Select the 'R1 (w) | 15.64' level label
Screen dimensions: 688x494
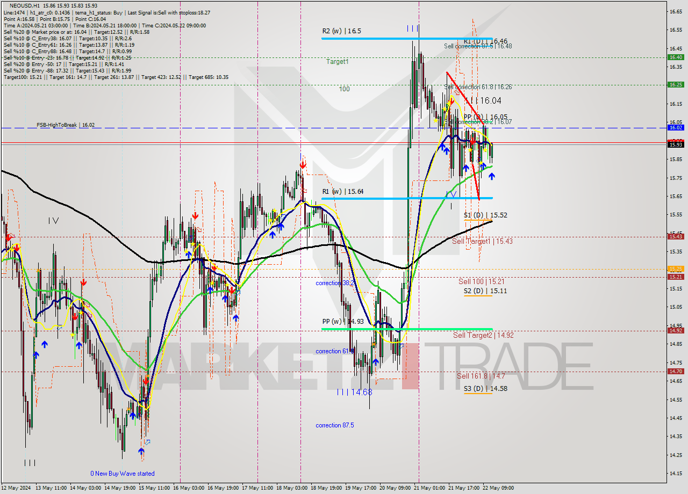(x=343, y=191)
